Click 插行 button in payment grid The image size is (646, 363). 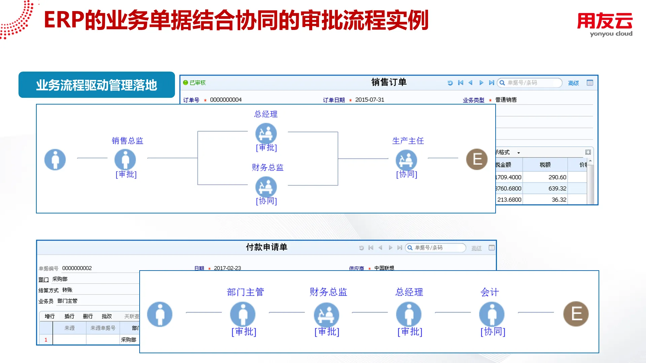[69, 316]
